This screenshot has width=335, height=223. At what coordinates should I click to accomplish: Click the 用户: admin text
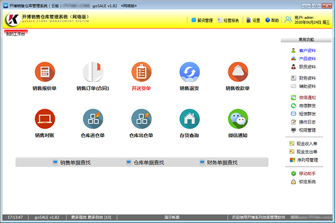(304, 17)
